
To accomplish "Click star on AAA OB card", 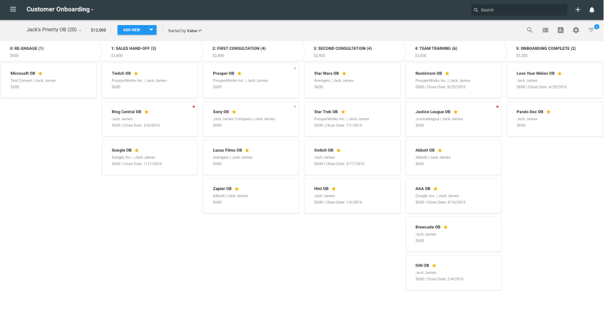I will [x=435, y=188].
